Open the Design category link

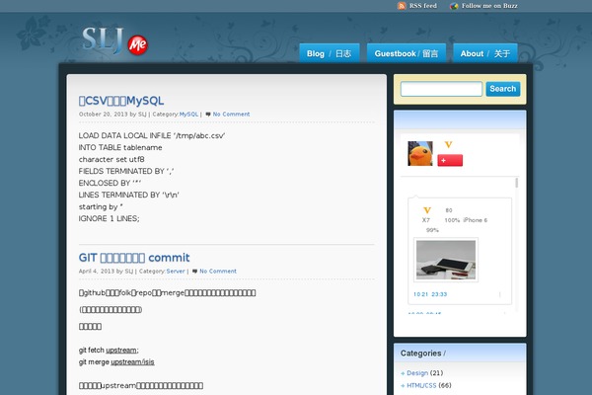click(417, 372)
